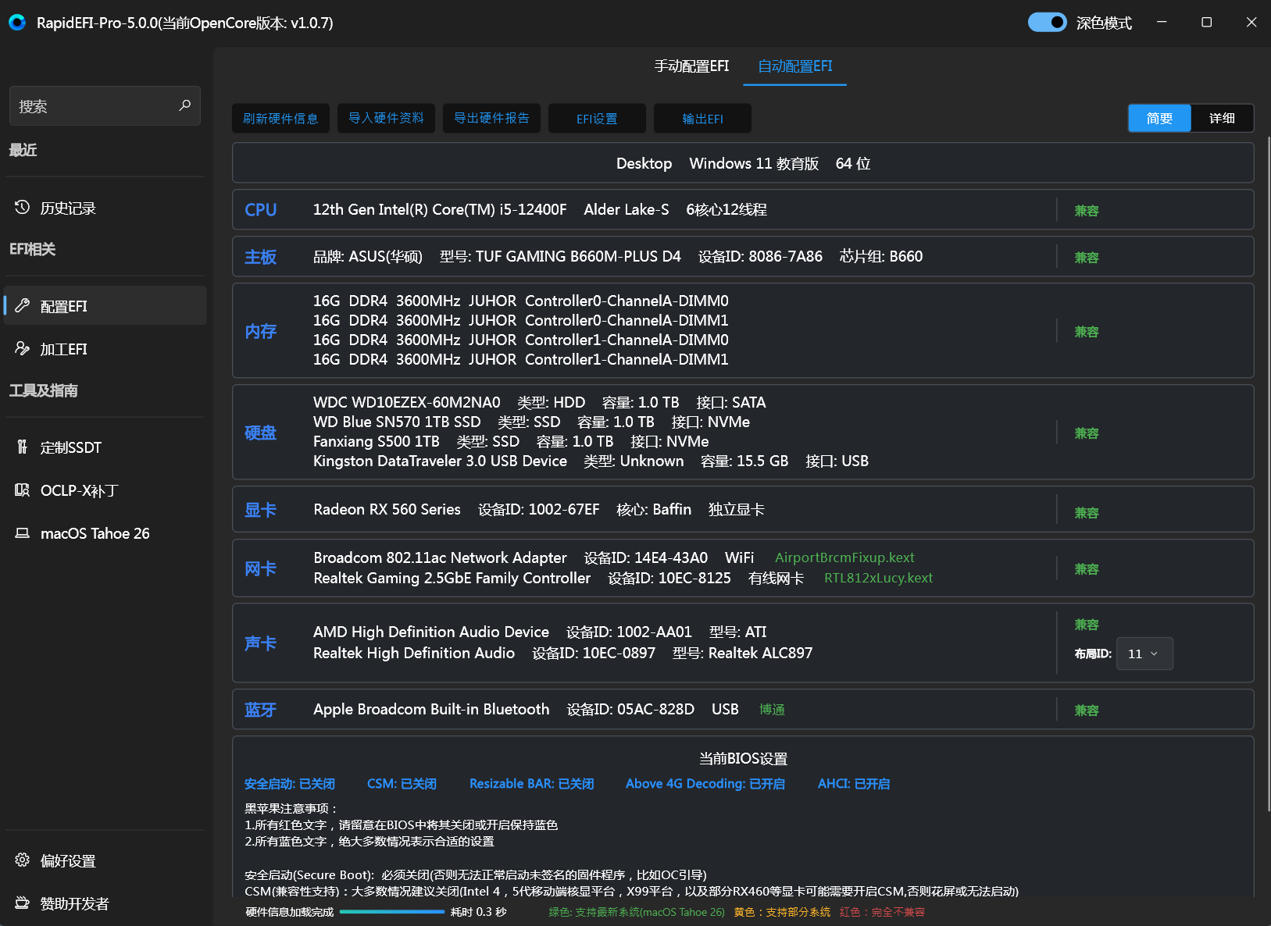
Task: Toggle the 深色模式 dark mode switch
Action: 1047,22
